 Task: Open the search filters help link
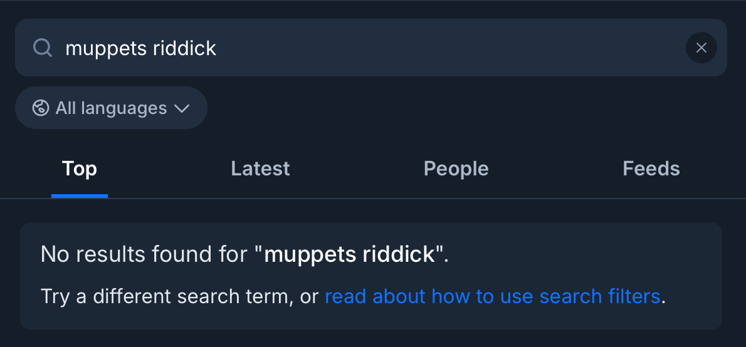coord(492,296)
